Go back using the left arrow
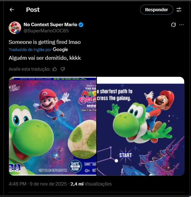This screenshot has width=191, height=197. 12,10
